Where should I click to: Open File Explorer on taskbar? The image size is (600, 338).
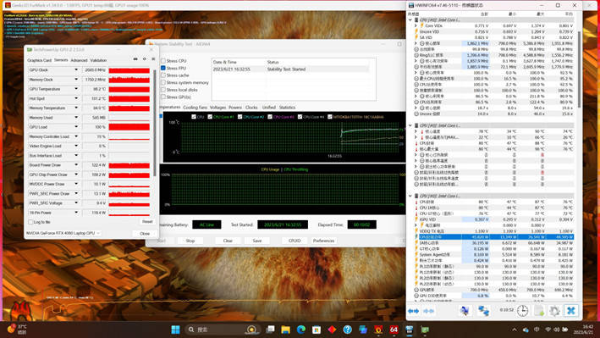tap(286, 330)
